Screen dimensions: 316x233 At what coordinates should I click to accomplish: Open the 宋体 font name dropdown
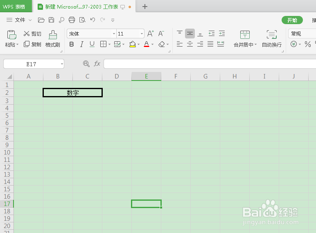[114, 34]
